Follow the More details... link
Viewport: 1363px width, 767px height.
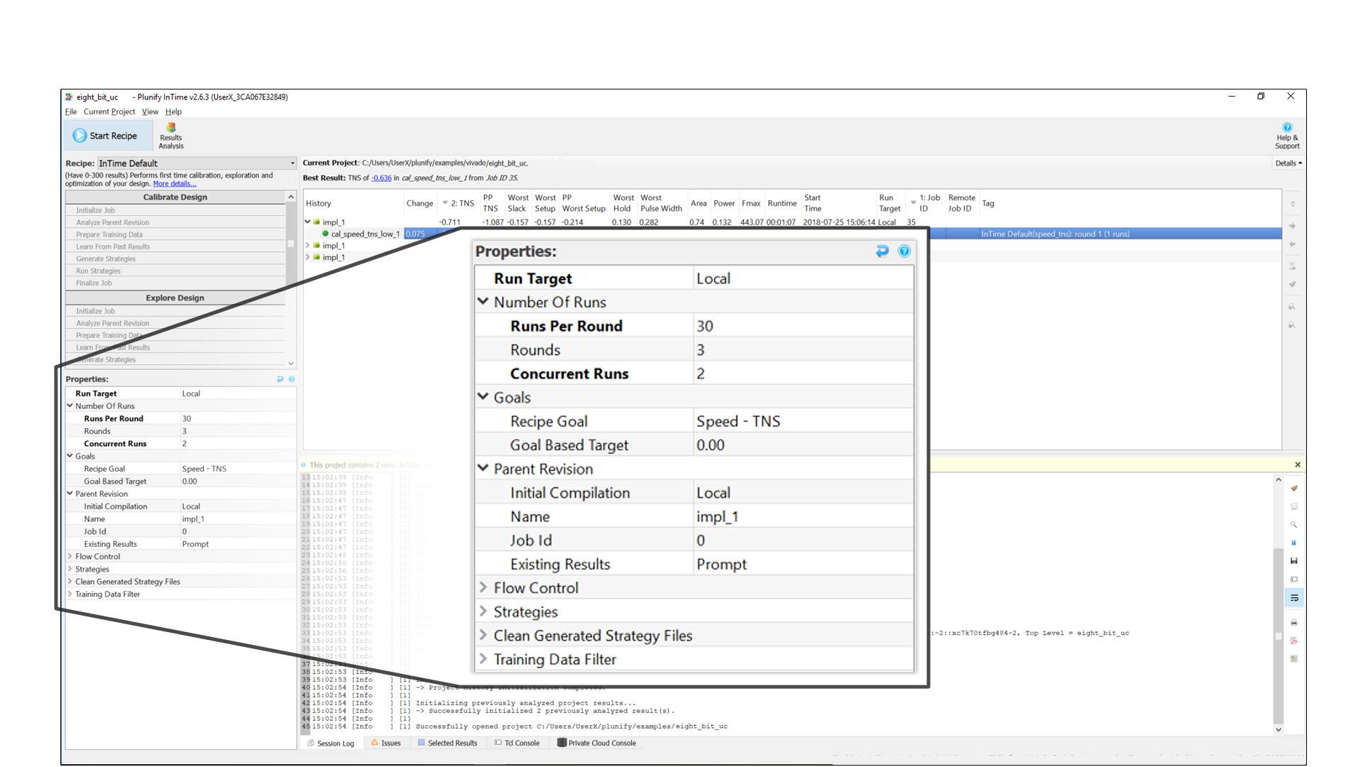click(x=175, y=184)
